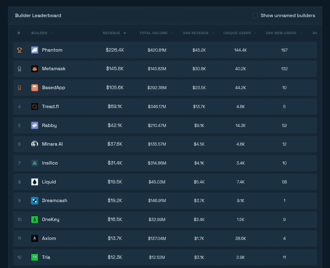Click the Metamask fox logo icon
Screen dimensions: 330x268
(x=35, y=69)
